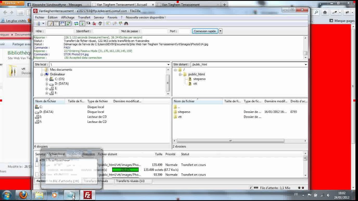This screenshot has height=201, width=358.
Task: Switch to Van Tieghem Terrassement | Accueil Firefox tab
Action: click(x=122, y=5)
